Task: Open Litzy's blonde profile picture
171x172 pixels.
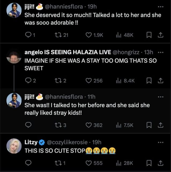Action: [x=14, y=146]
